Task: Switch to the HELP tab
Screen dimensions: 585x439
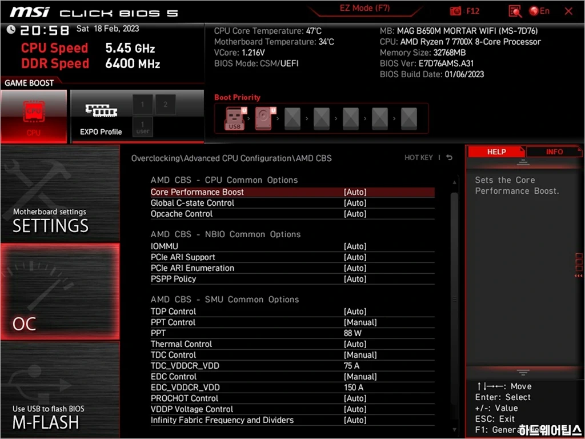Action: [x=496, y=152]
